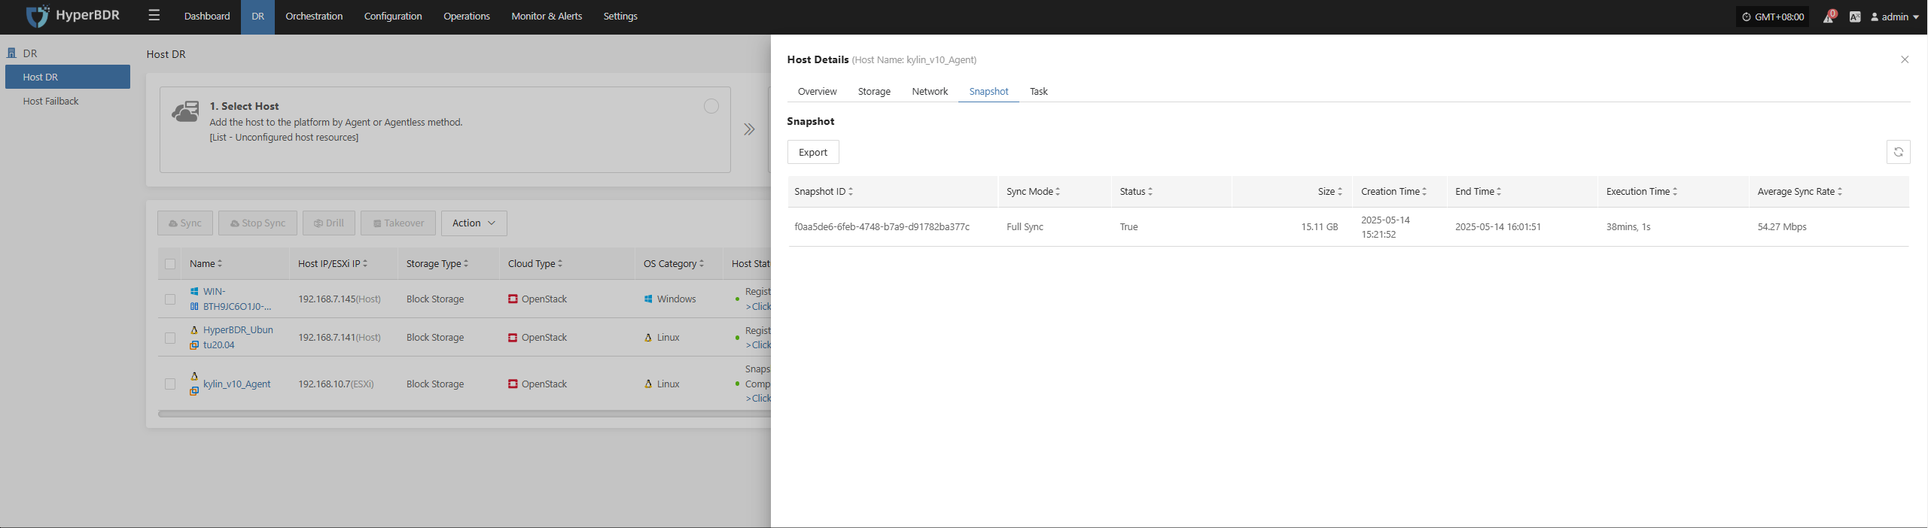Open the GMT+08:00 timezone selector
Screen dimensions: 1928x528
[1772, 17]
